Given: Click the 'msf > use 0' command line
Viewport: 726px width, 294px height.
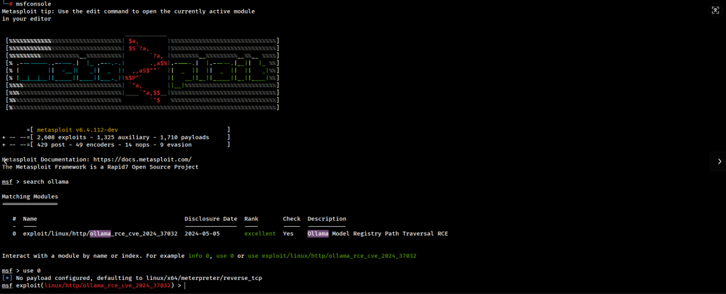Looking at the screenshot, I should pyautogui.click(x=21, y=271).
